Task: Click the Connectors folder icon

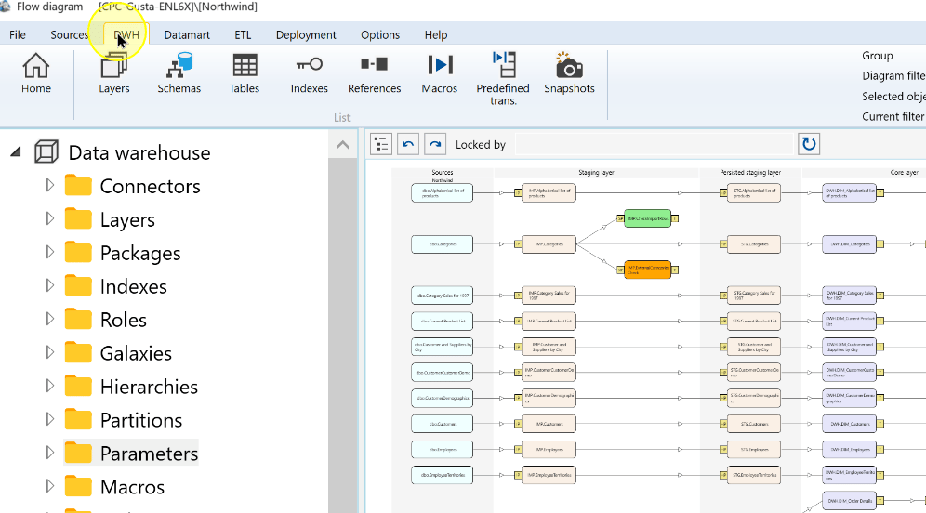Action: pyautogui.click(x=78, y=185)
